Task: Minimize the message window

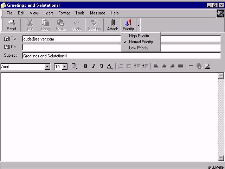Action: (210, 5)
